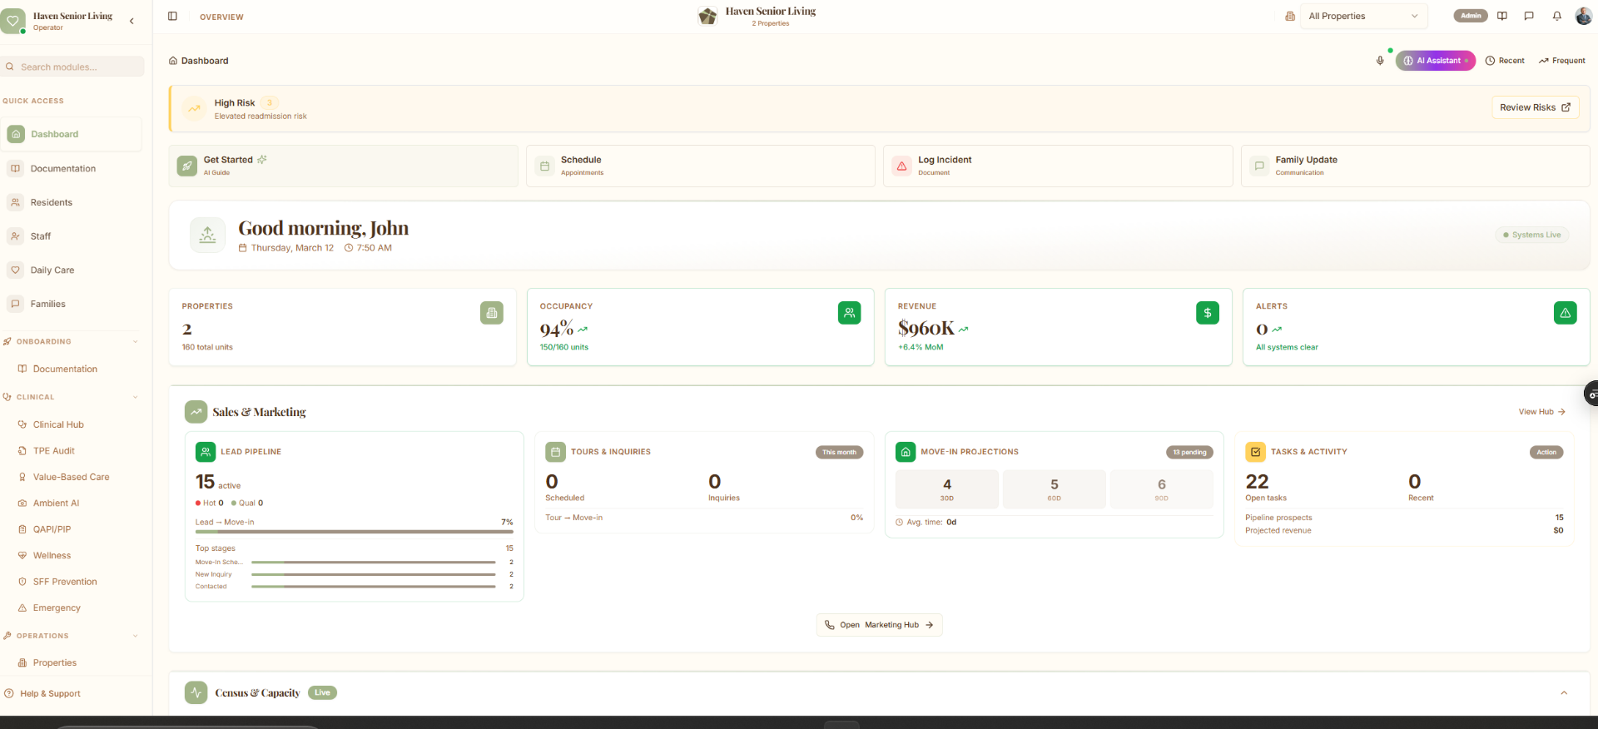
Task: Click the Get Started rocket icon
Action: click(x=187, y=166)
